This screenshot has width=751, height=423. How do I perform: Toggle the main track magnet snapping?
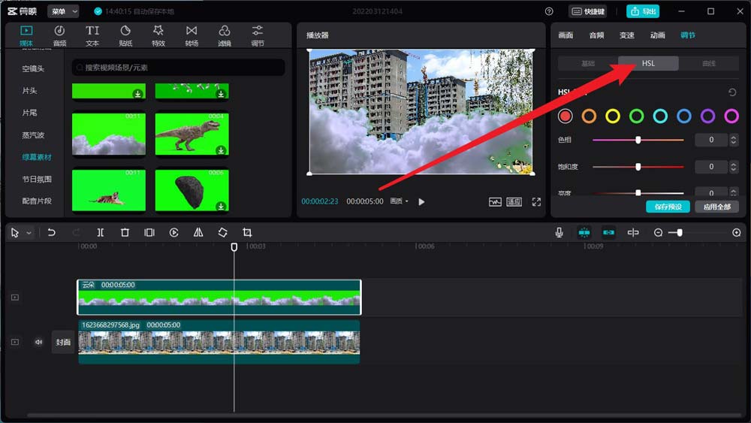pyautogui.click(x=584, y=232)
